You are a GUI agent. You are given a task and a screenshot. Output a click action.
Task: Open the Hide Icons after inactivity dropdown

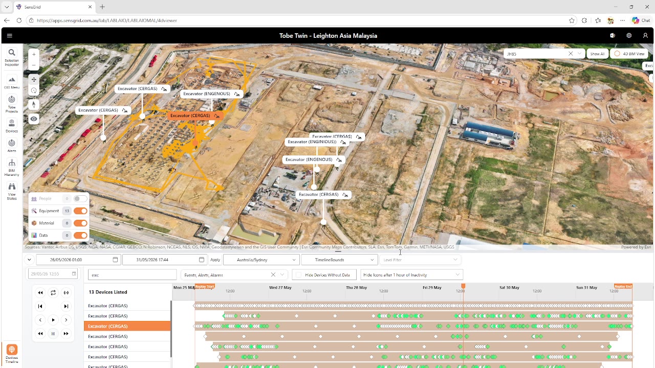411,275
